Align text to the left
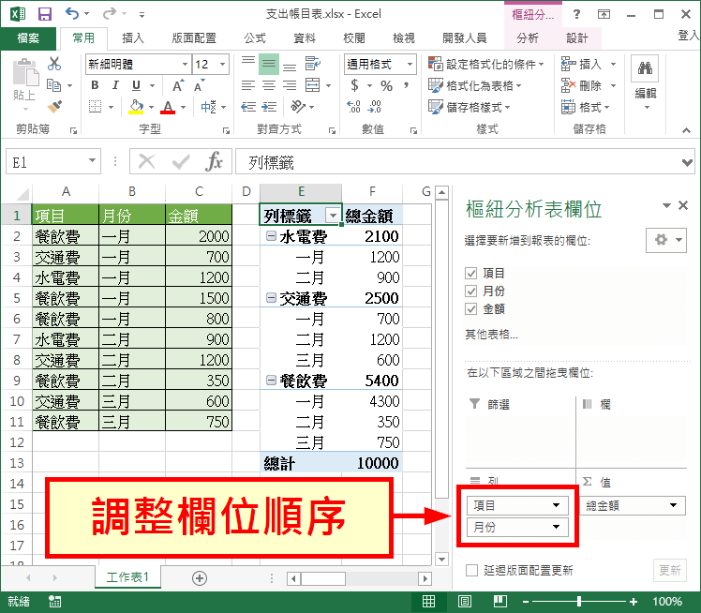 [248, 85]
